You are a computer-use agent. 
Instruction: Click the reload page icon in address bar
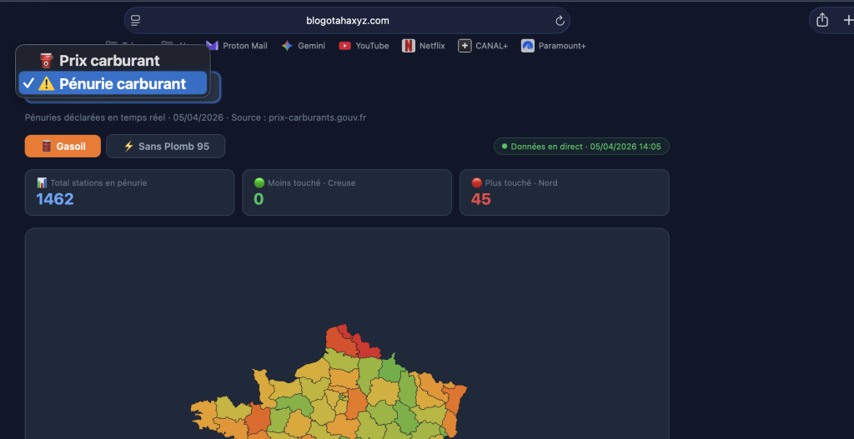coord(560,21)
